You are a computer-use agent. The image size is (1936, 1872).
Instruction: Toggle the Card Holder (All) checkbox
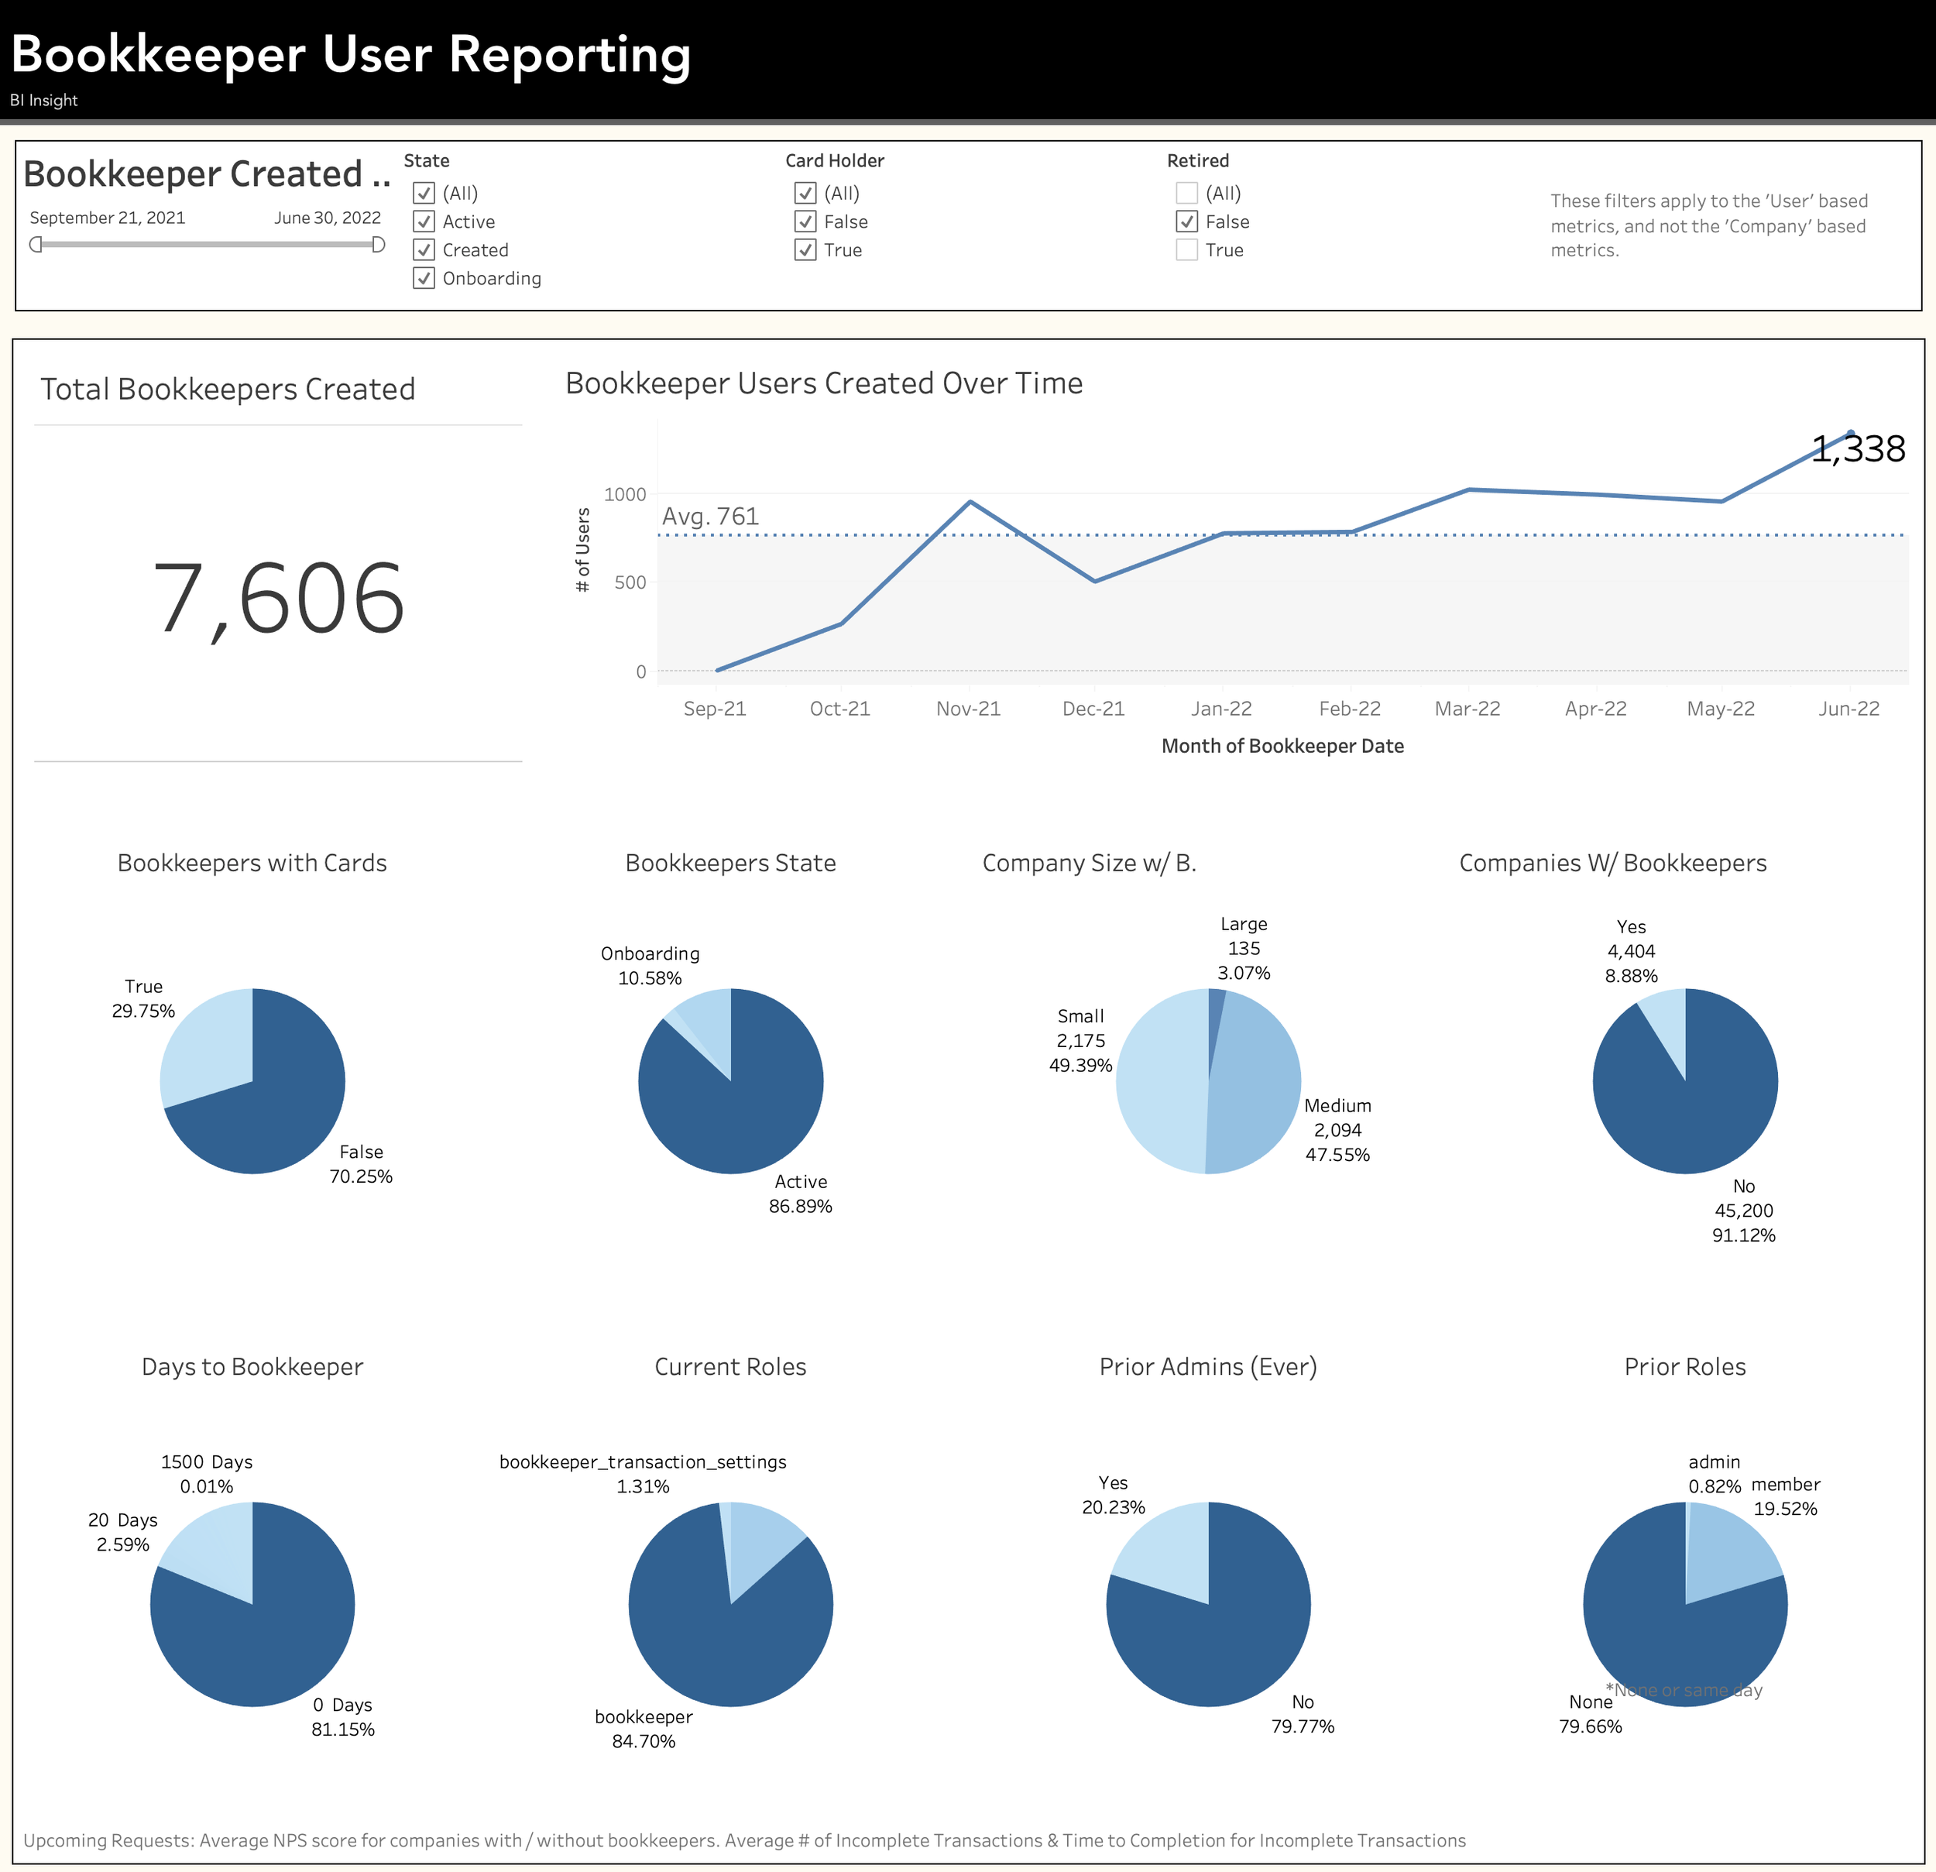point(805,193)
